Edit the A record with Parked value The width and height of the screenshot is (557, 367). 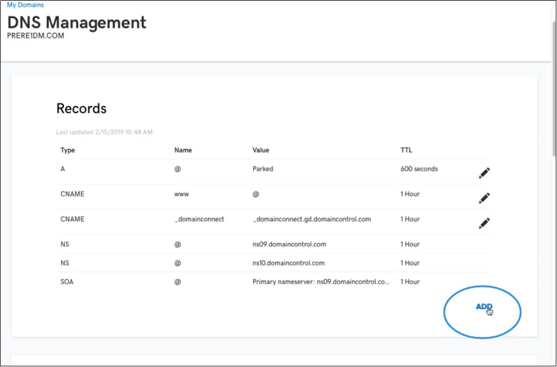(484, 173)
